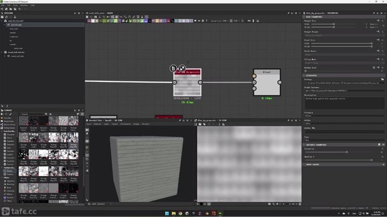Click the fit-graph icon in graph toolbar
This screenshot has height=217, width=387.
coord(87,17)
